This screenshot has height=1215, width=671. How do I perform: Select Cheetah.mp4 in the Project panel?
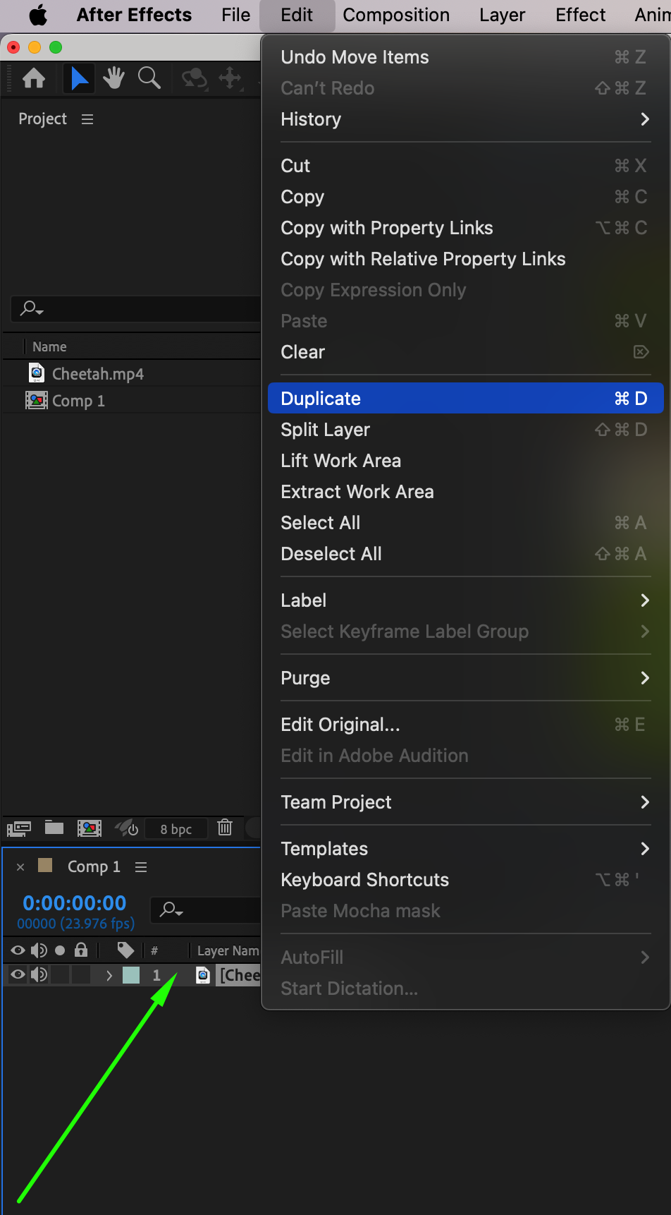click(97, 374)
